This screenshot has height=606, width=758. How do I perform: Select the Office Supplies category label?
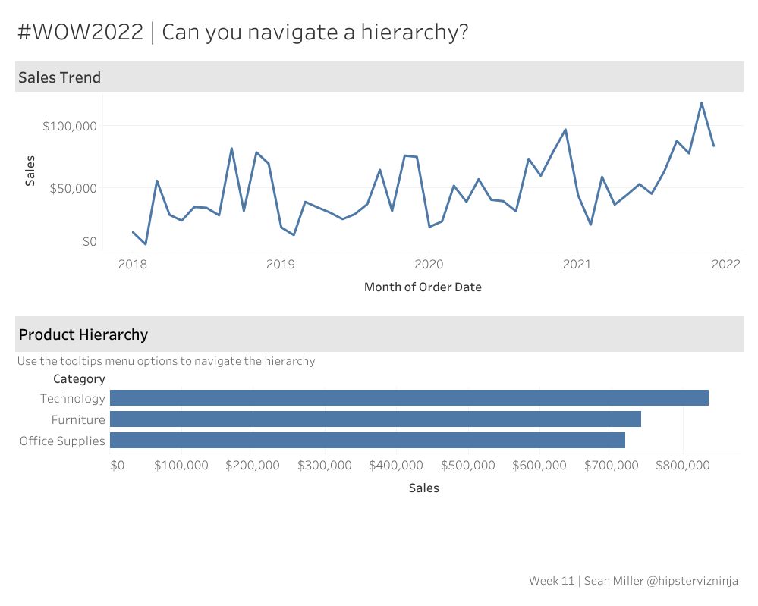point(62,441)
